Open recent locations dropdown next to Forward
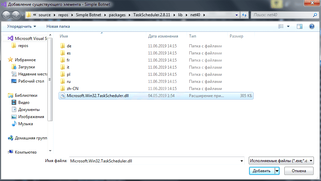Screen dimensions: 321x181 [22, 15]
